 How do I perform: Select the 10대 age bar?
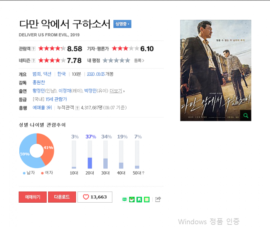coord(74,154)
